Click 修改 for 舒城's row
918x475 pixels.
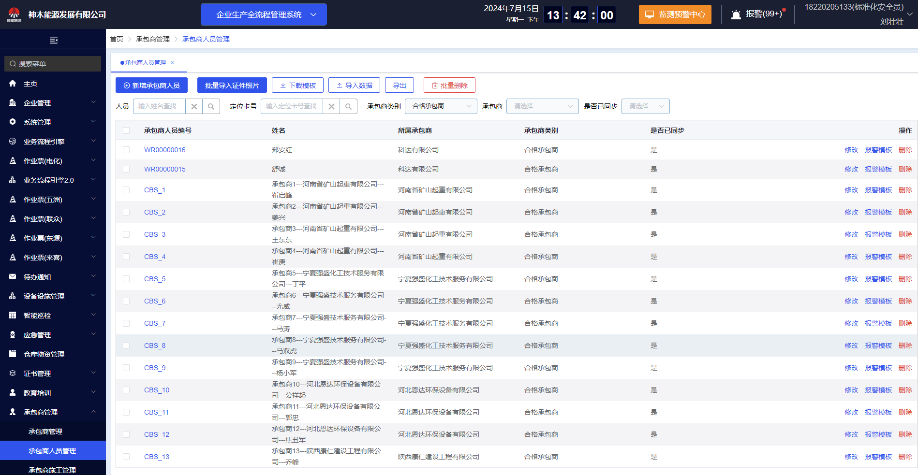click(x=851, y=169)
